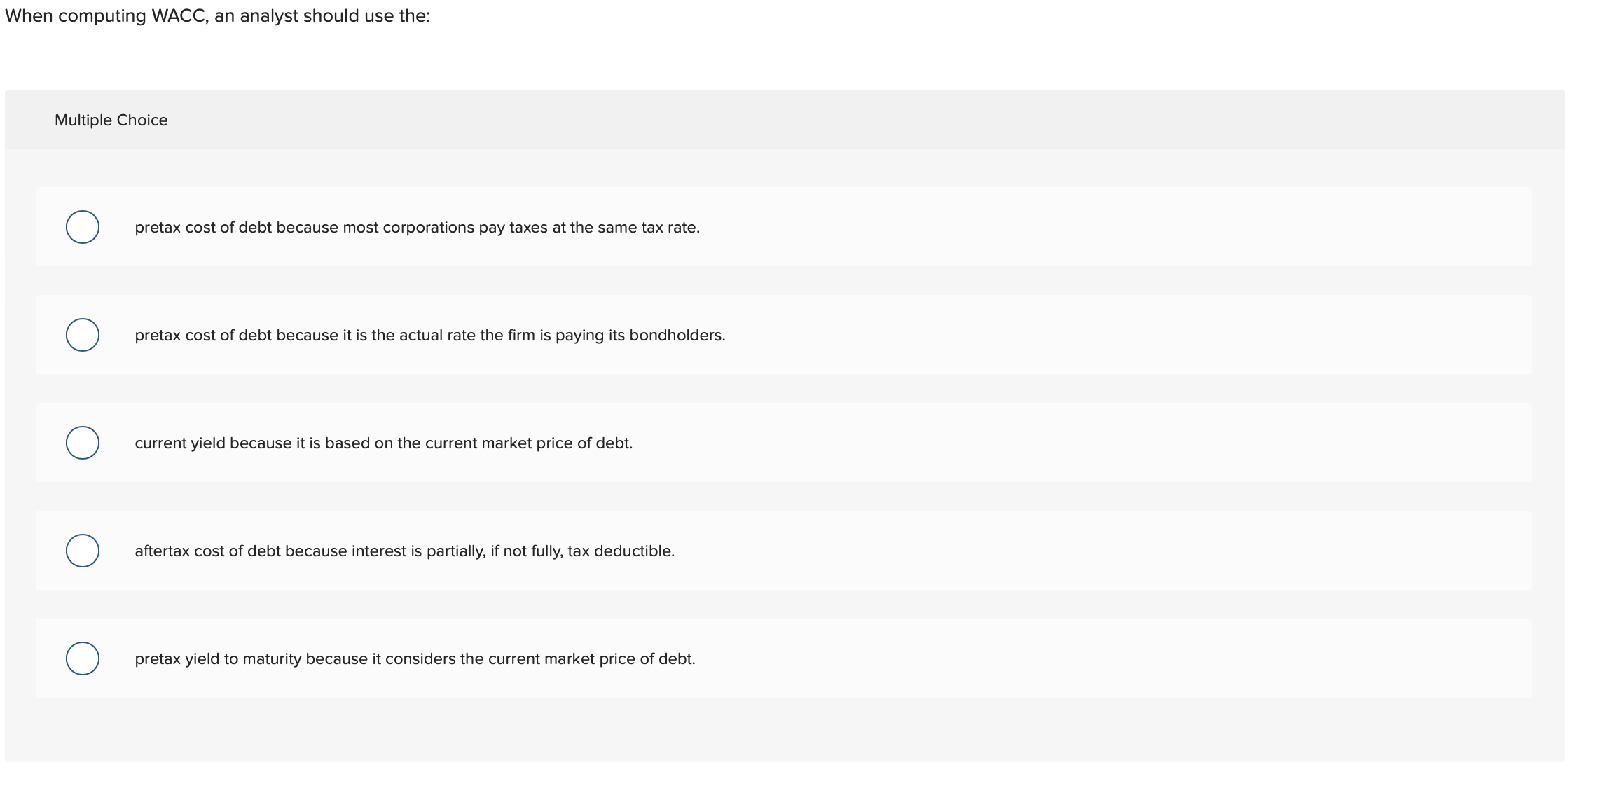
Task: Select the radio button for current yield option
Action: click(82, 442)
